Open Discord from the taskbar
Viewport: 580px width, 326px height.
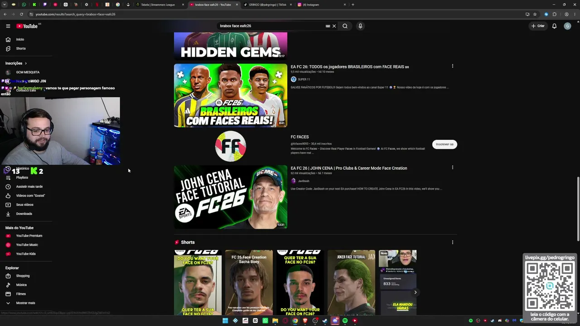point(335,321)
